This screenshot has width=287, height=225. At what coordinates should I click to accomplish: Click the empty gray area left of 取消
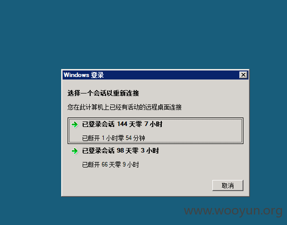137,185
